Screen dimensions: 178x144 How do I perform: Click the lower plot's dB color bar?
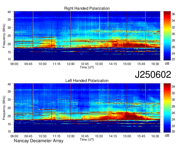(x=167, y=108)
